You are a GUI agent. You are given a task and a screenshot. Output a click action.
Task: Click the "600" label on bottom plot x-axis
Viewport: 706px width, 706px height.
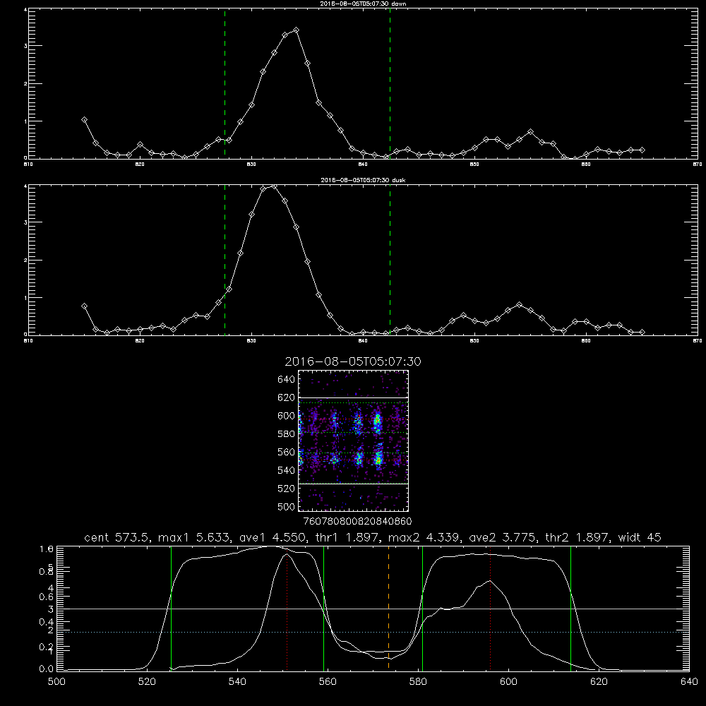tap(508, 682)
